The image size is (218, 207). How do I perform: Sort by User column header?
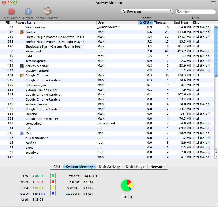pyautogui.click(x=118, y=22)
